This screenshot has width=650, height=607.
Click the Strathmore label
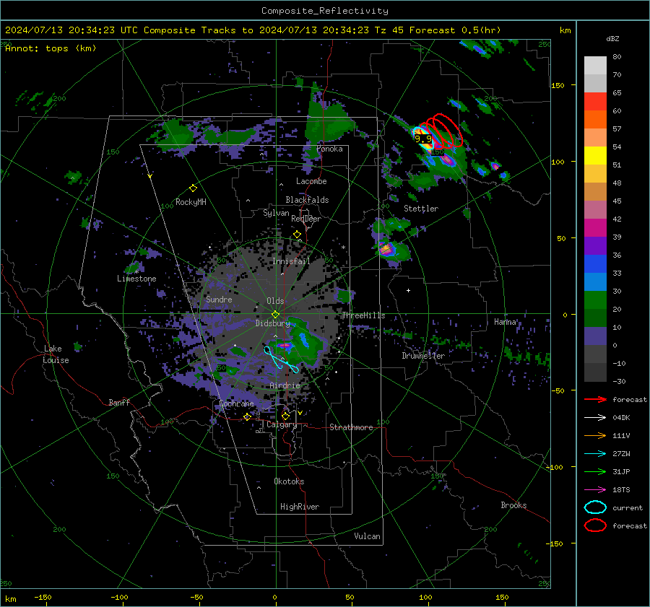coord(352,427)
